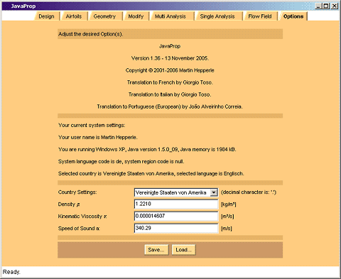Click 'Your user name is Martin Hepperle.'

point(98,137)
